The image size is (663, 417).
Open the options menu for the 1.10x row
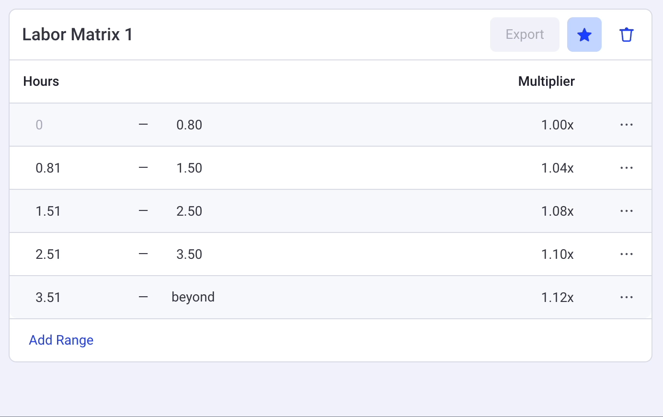click(627, 254)
